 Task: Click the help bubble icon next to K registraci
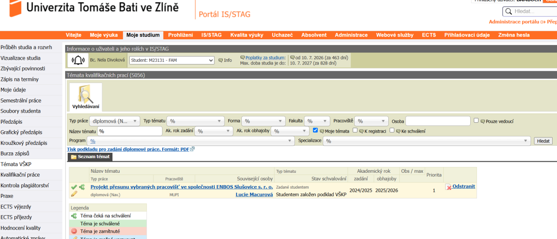pos(361,131)
